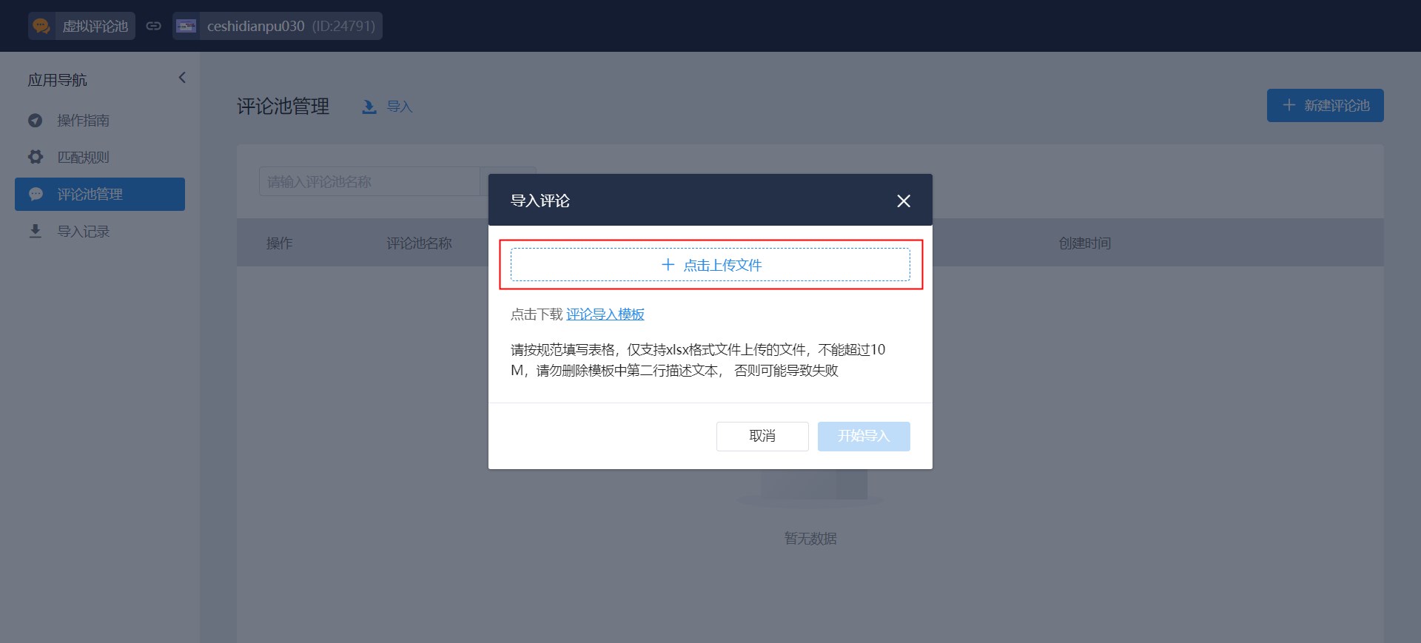The width and height of the screenshot is (1421, 643).
Task: Click the plus icon in the upload area
Action: point(668,264)
